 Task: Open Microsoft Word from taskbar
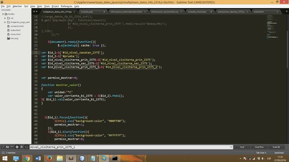click(x=38, y=158)
